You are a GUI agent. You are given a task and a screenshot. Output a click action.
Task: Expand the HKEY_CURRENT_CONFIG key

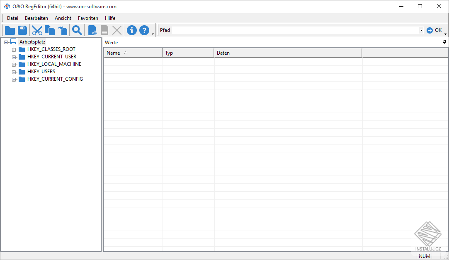coord(14,79)
